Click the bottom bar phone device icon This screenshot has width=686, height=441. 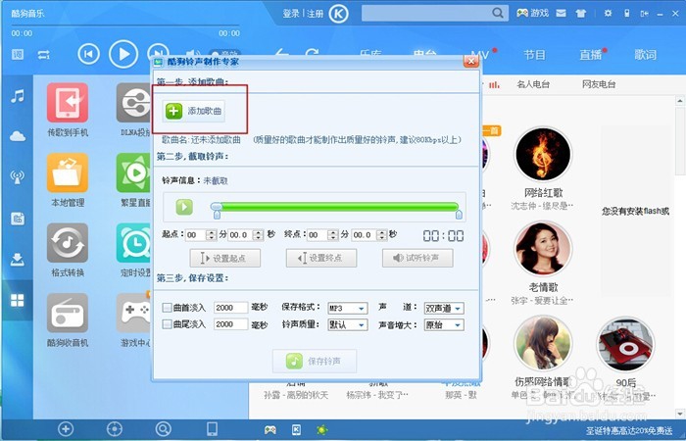tap(212, 429)
